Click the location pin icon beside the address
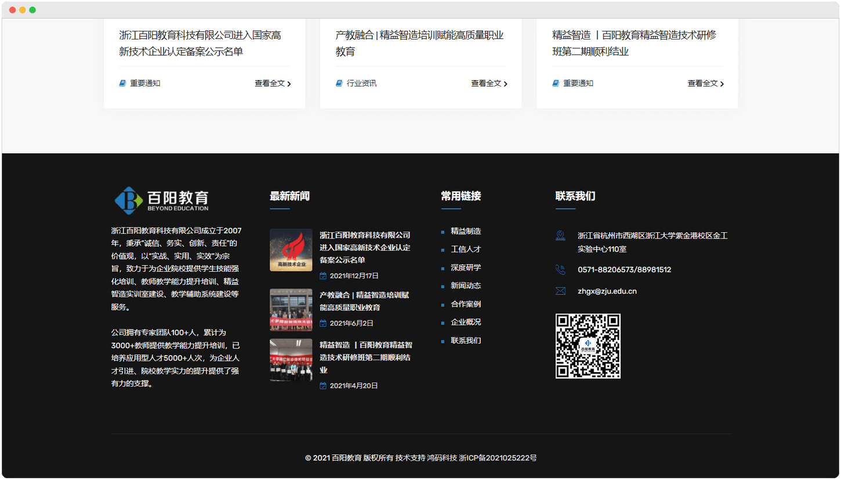 click(560, 236)
